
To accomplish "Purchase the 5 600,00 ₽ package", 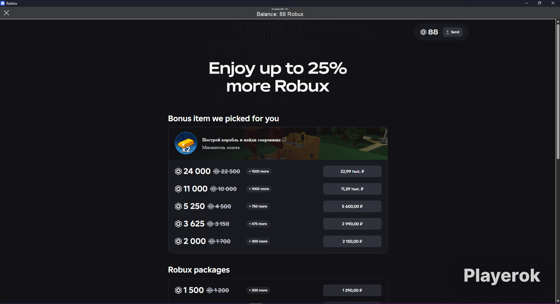I will tap(352, 206).
